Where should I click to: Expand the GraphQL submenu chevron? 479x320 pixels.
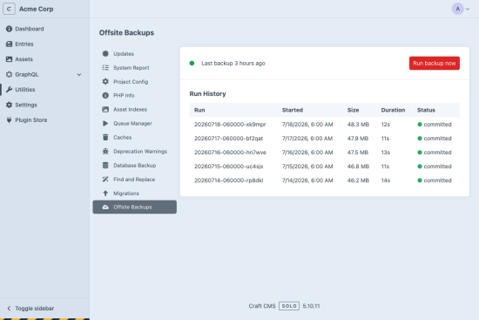coord(79,74)
